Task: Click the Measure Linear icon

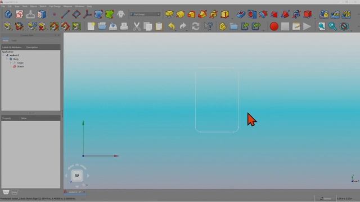Action: click(x=8, y=26)
